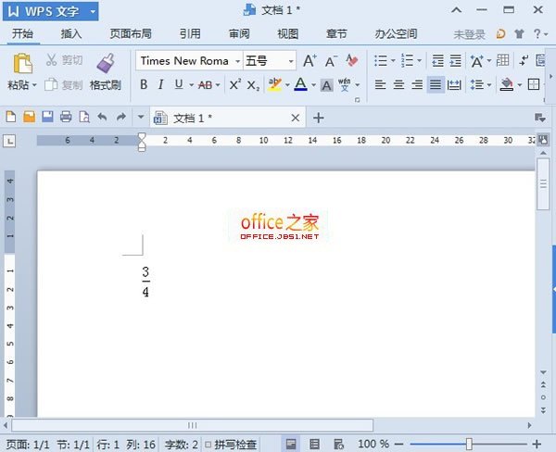Click the increase font size icon
The width and height of the screenshot is (556, 452).
(310, 61)
